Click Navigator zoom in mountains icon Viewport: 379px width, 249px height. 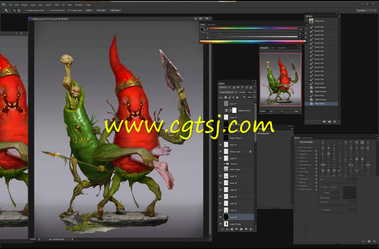297,112
